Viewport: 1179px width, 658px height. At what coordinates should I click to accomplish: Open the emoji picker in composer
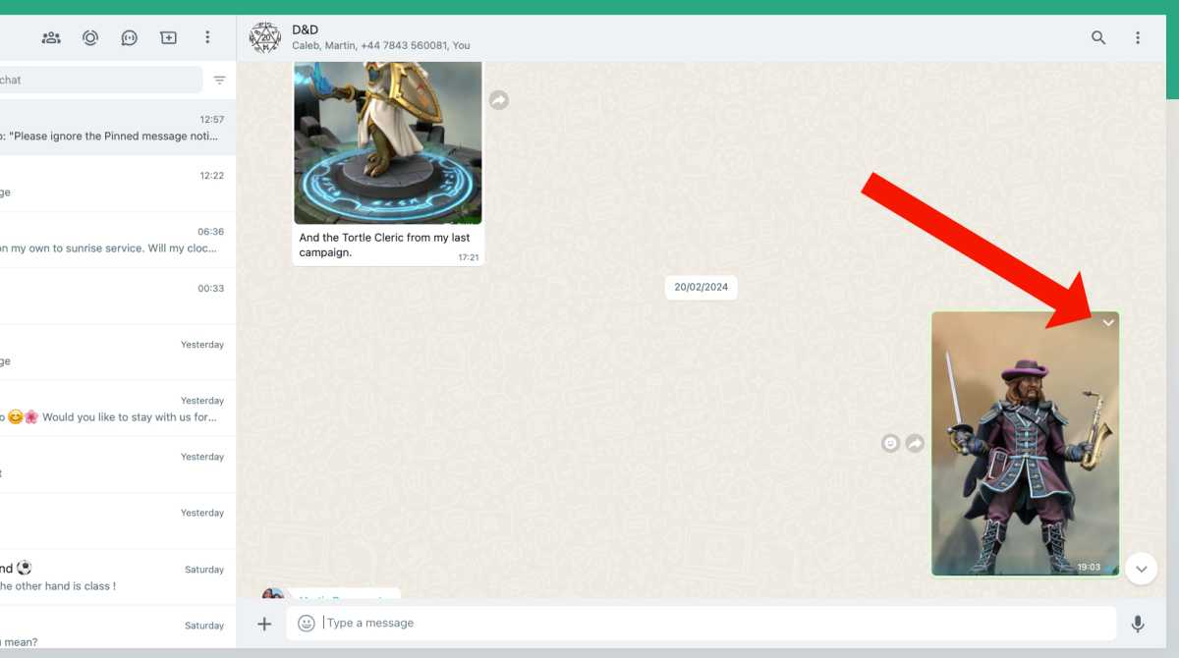[307, 624]
